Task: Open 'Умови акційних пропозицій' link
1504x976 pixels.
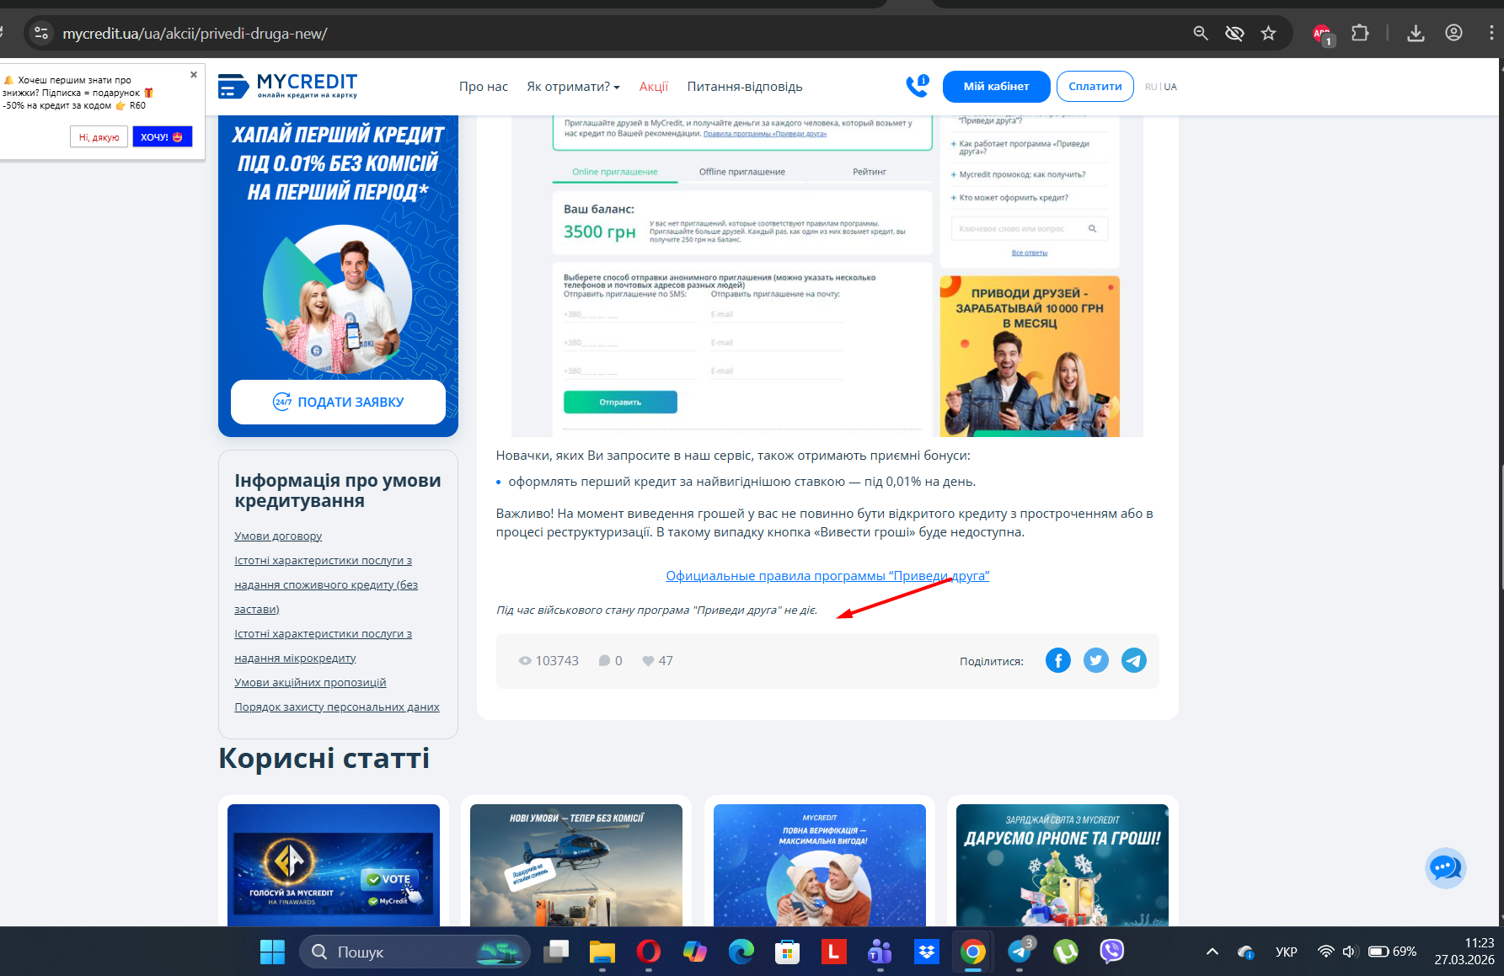Action: click(x=310, y=683)
